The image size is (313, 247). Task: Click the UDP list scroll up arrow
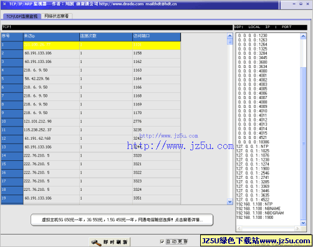(303, 36)
